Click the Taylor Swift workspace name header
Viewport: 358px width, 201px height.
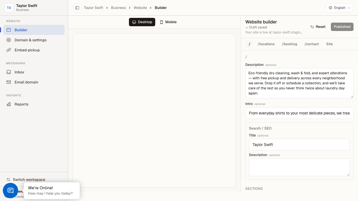[27, 6]
